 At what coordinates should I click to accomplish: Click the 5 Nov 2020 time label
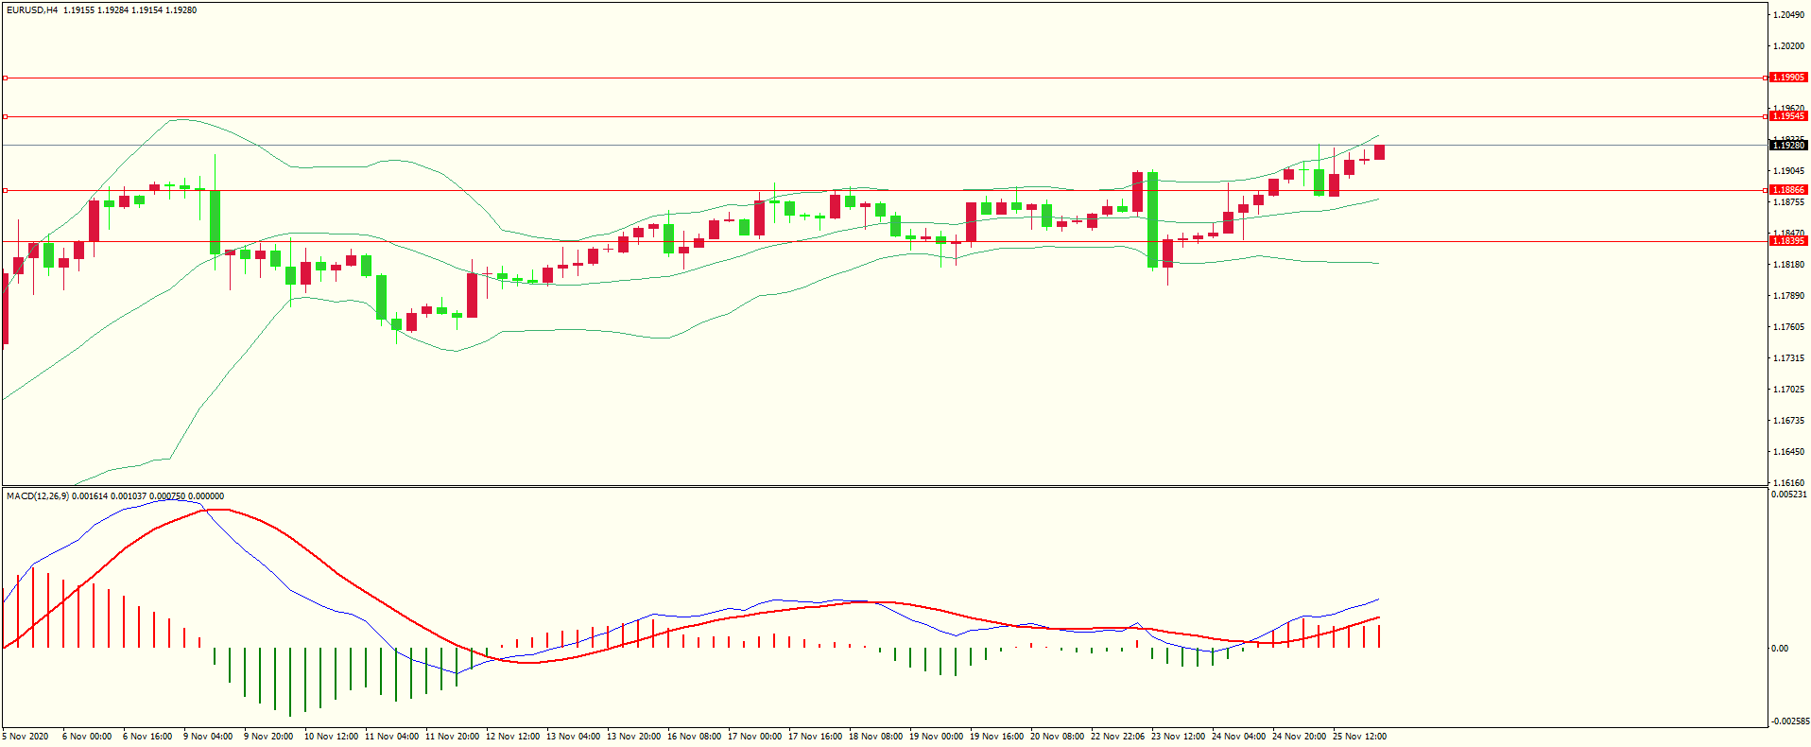tap(26, 737)
